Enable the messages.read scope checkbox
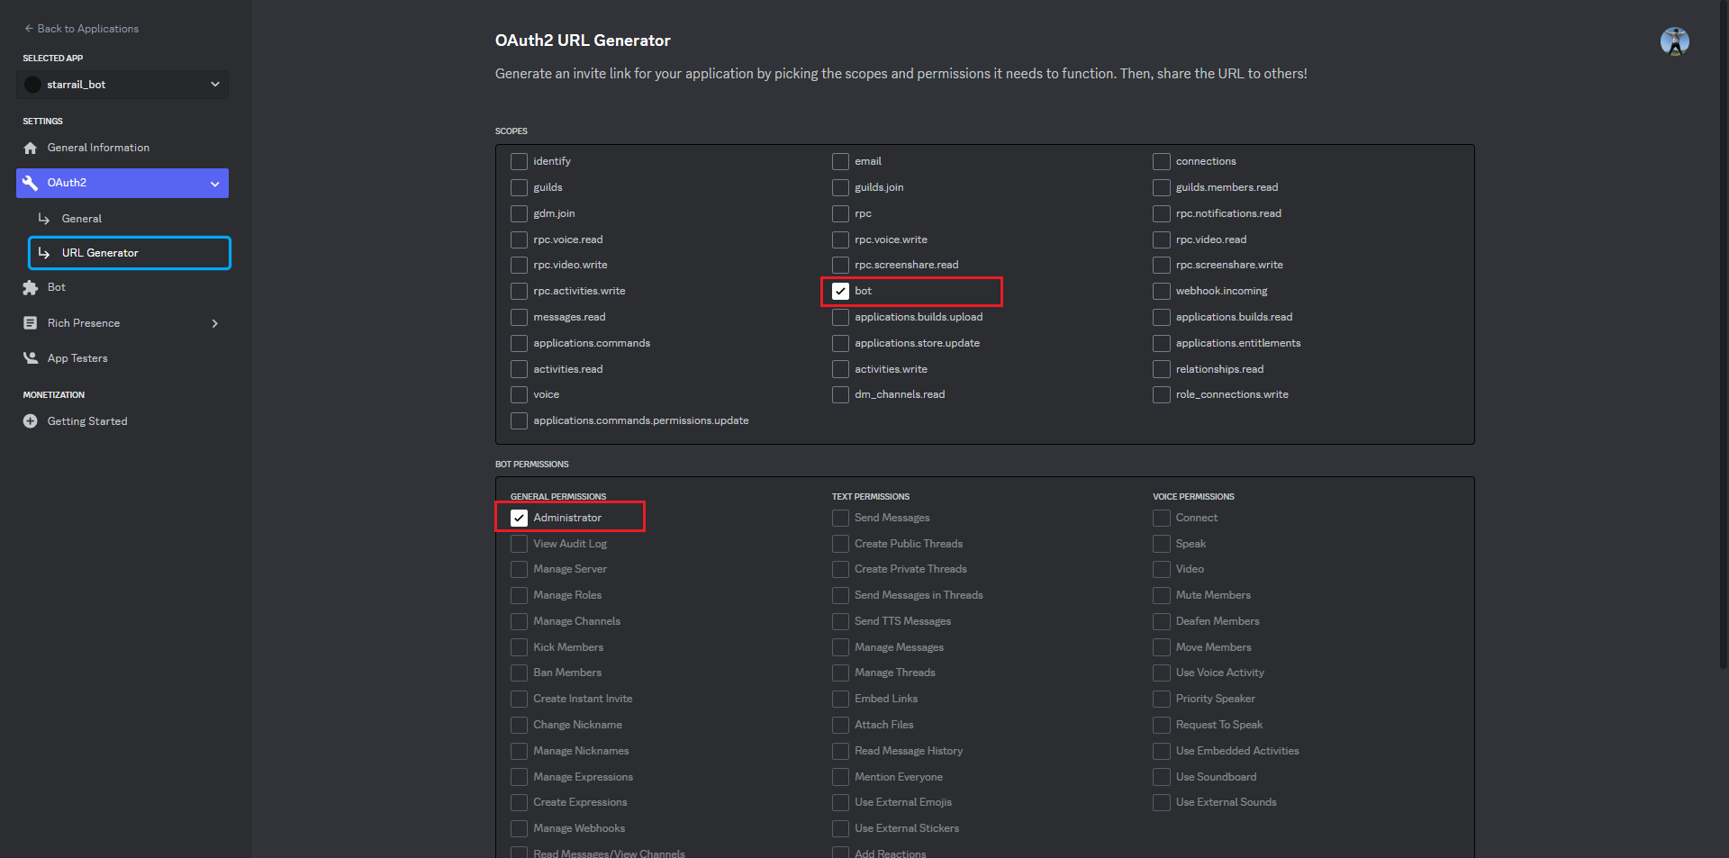1729x858 pixels. click(x=519, y=317)
